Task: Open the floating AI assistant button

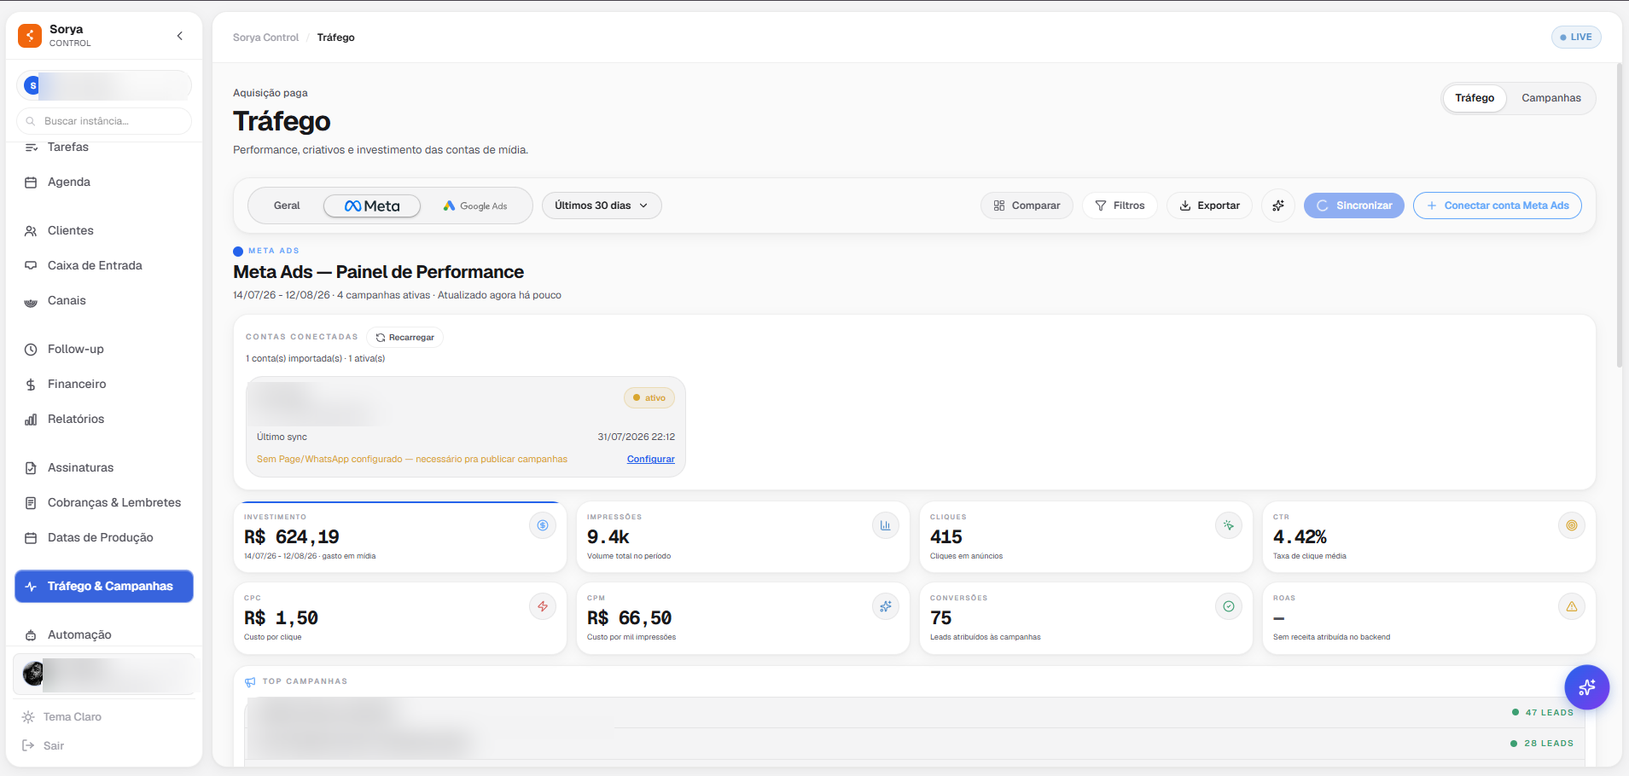Action: pos(1587,687)
